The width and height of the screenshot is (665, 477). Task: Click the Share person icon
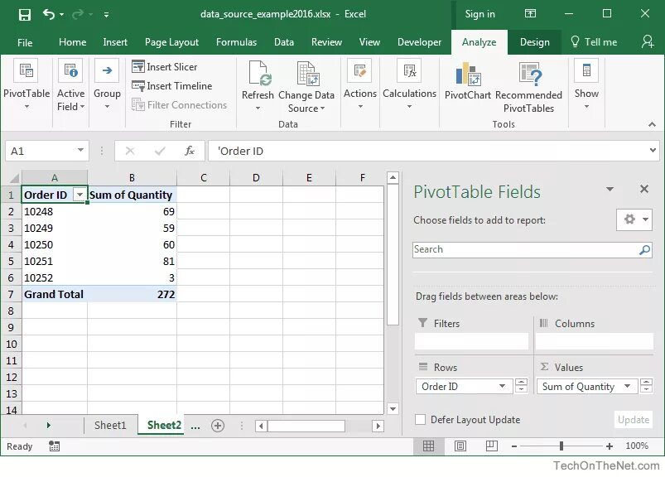click(x=648, y=41)
